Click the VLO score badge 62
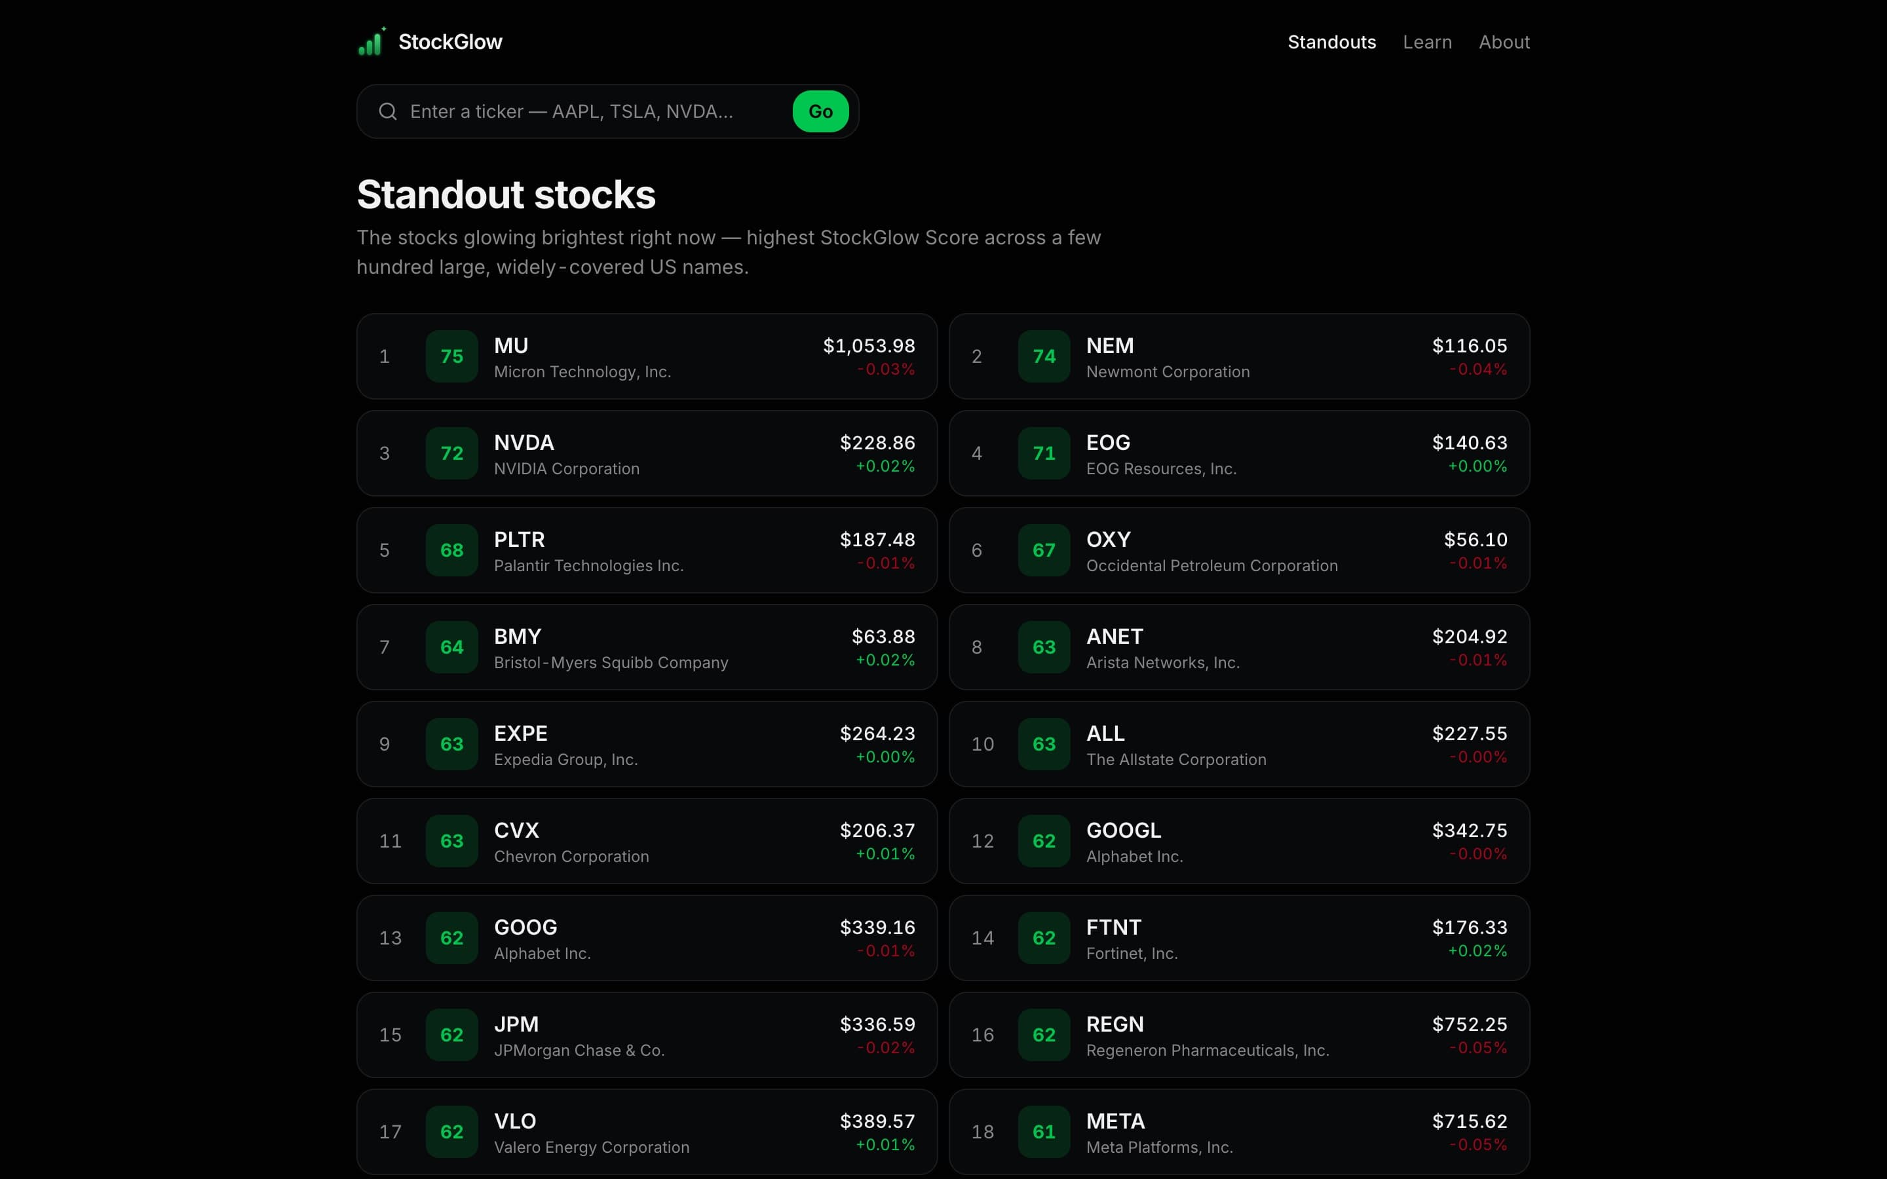Screen dimensions: 1887x1179 point(451,1132)
